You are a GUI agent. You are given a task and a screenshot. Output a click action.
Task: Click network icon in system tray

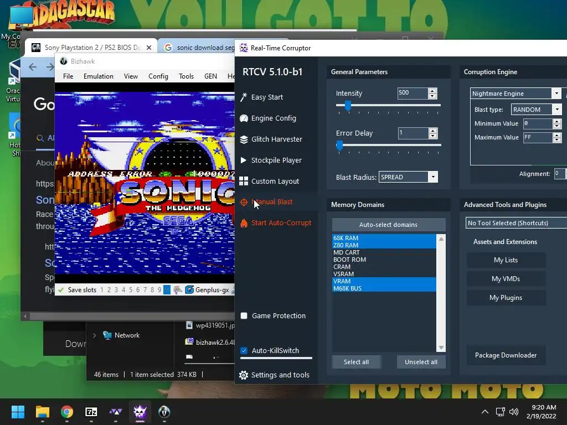pyautogui.click(x=500, y=412)
